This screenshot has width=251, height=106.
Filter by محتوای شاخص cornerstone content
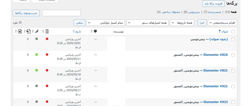point(168,12)
